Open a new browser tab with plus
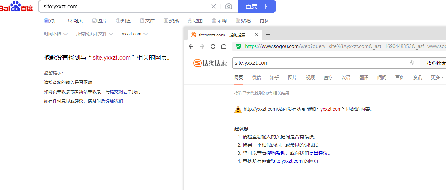The image size is (446, 190). coord(268,35)
